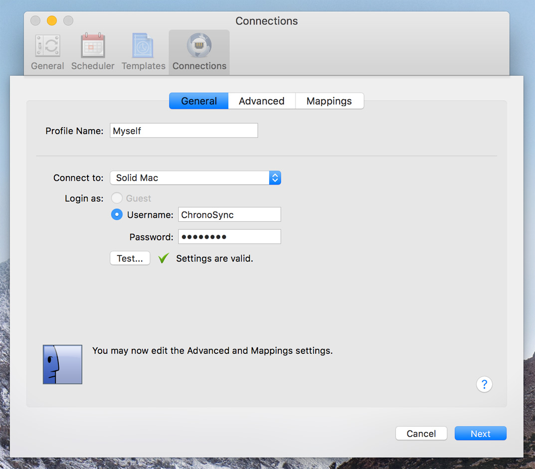Switch to the General segment tab
Image resolution: width=535 pixels, height=469 pixels.
tap(198, 101)
